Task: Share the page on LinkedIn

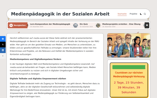Action: (x=3, y=50)
